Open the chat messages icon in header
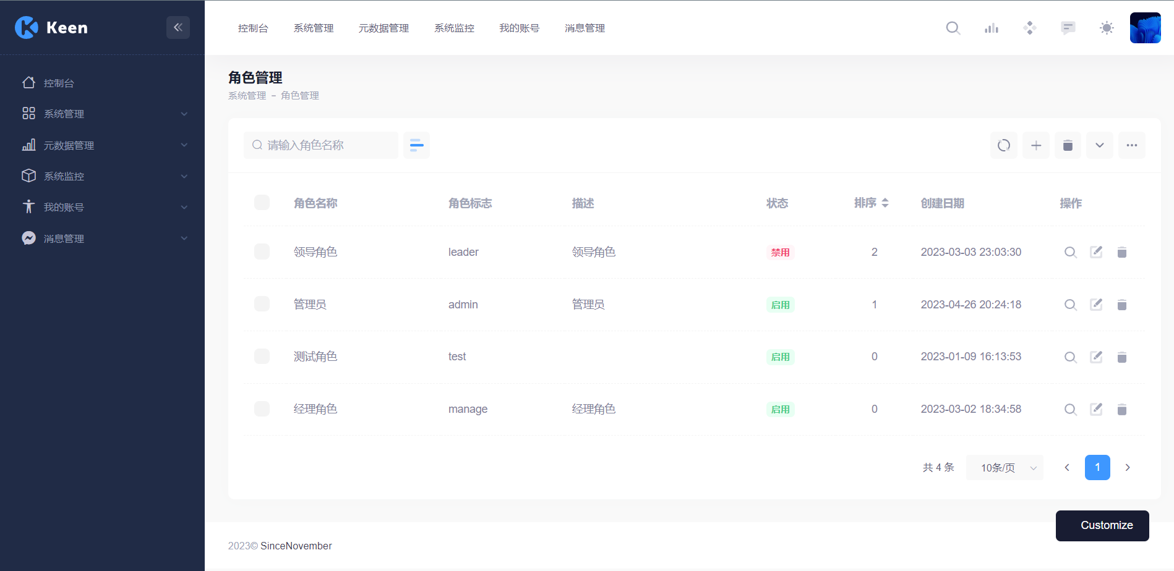Viewport: 1174px width, 571px height. 1068,28
